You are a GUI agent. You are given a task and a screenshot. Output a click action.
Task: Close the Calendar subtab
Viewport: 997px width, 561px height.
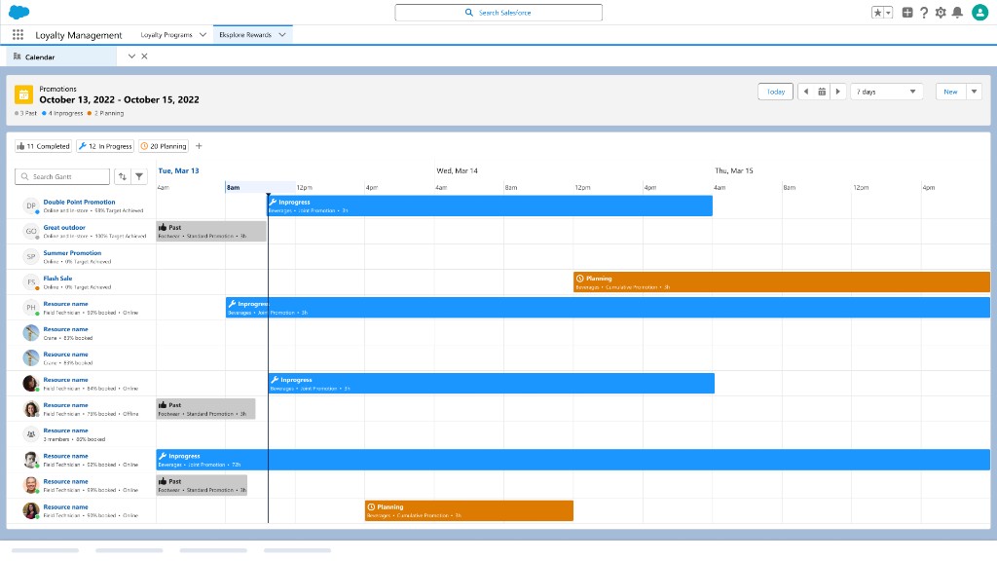pos(144,56)
